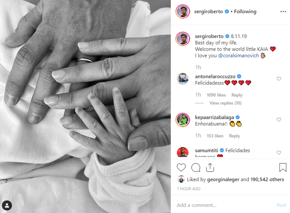Click the Post comment button
Viewport: 290px width, 213px height.
(x=281, y=205)
